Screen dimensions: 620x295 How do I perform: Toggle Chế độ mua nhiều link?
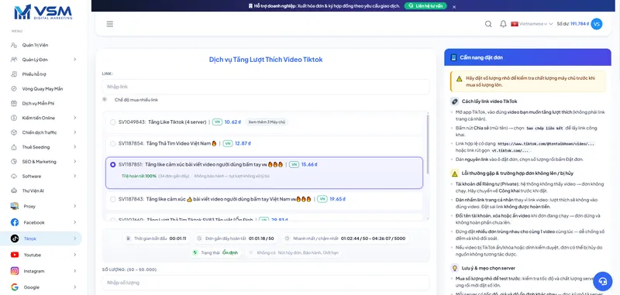[105, 100]
